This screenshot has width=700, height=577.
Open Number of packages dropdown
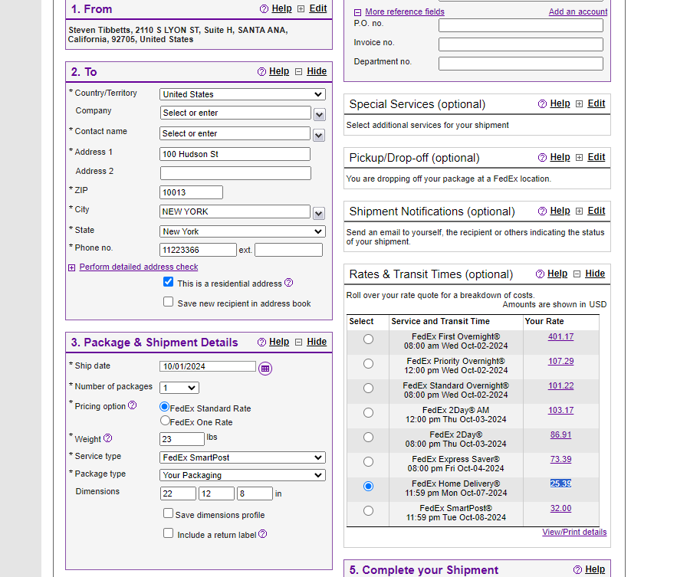[179, 388]
